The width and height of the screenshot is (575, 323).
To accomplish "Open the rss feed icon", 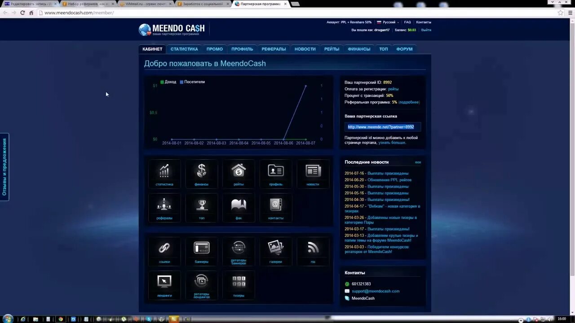I will tap(313, 251).
